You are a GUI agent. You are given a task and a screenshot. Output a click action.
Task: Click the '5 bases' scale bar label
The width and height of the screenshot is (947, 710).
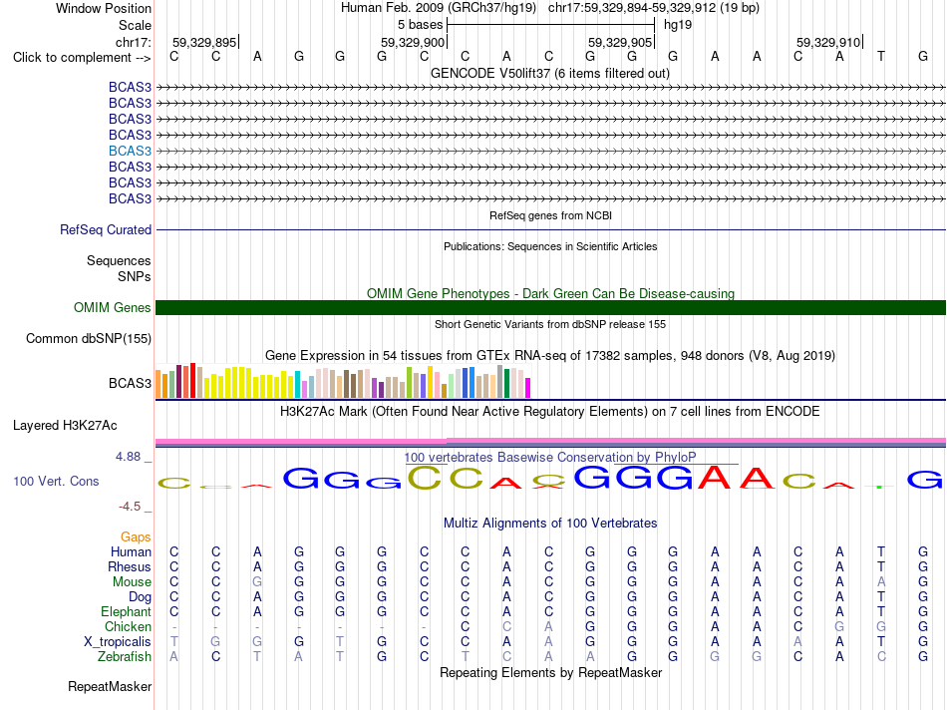click(x=420, y=25)
